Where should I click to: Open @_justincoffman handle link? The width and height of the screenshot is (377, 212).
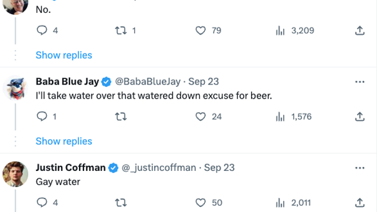tap(159, 167)
